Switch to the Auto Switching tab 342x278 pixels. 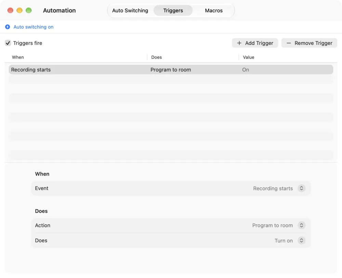pyautogui.click(x=130, y=11)
